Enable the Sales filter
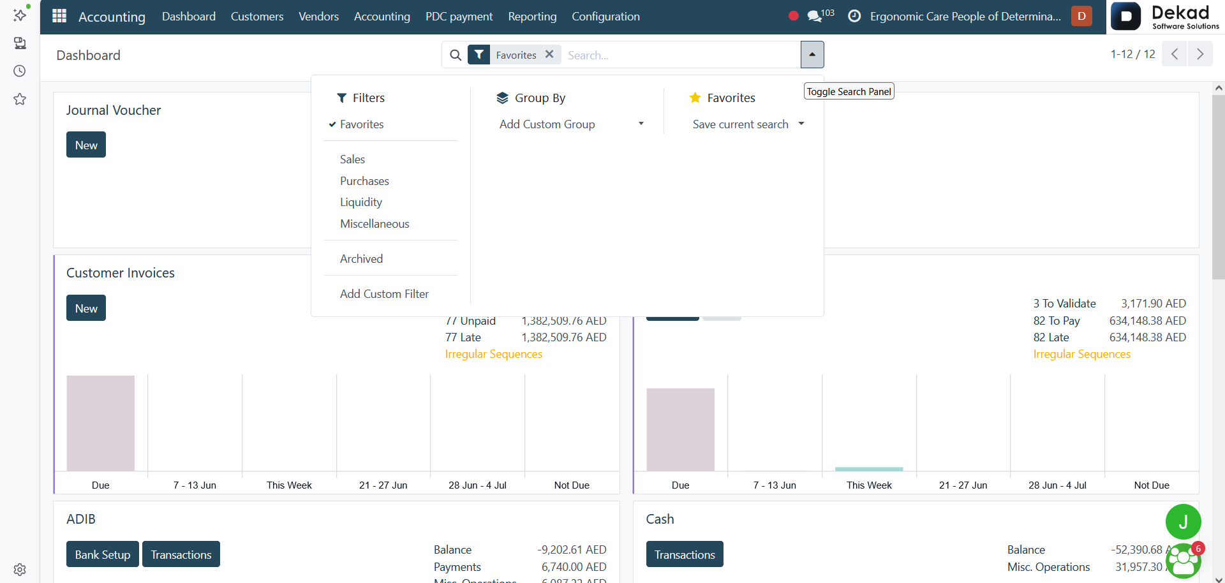 pyautogui.click(x=352, y=159)
